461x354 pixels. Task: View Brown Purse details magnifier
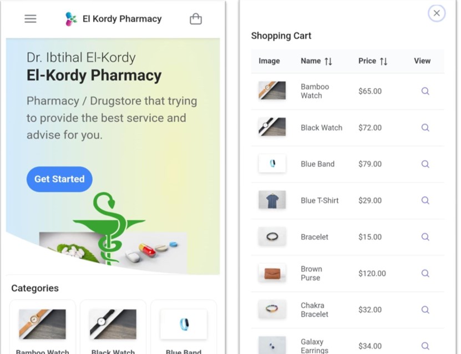point(425,274)
